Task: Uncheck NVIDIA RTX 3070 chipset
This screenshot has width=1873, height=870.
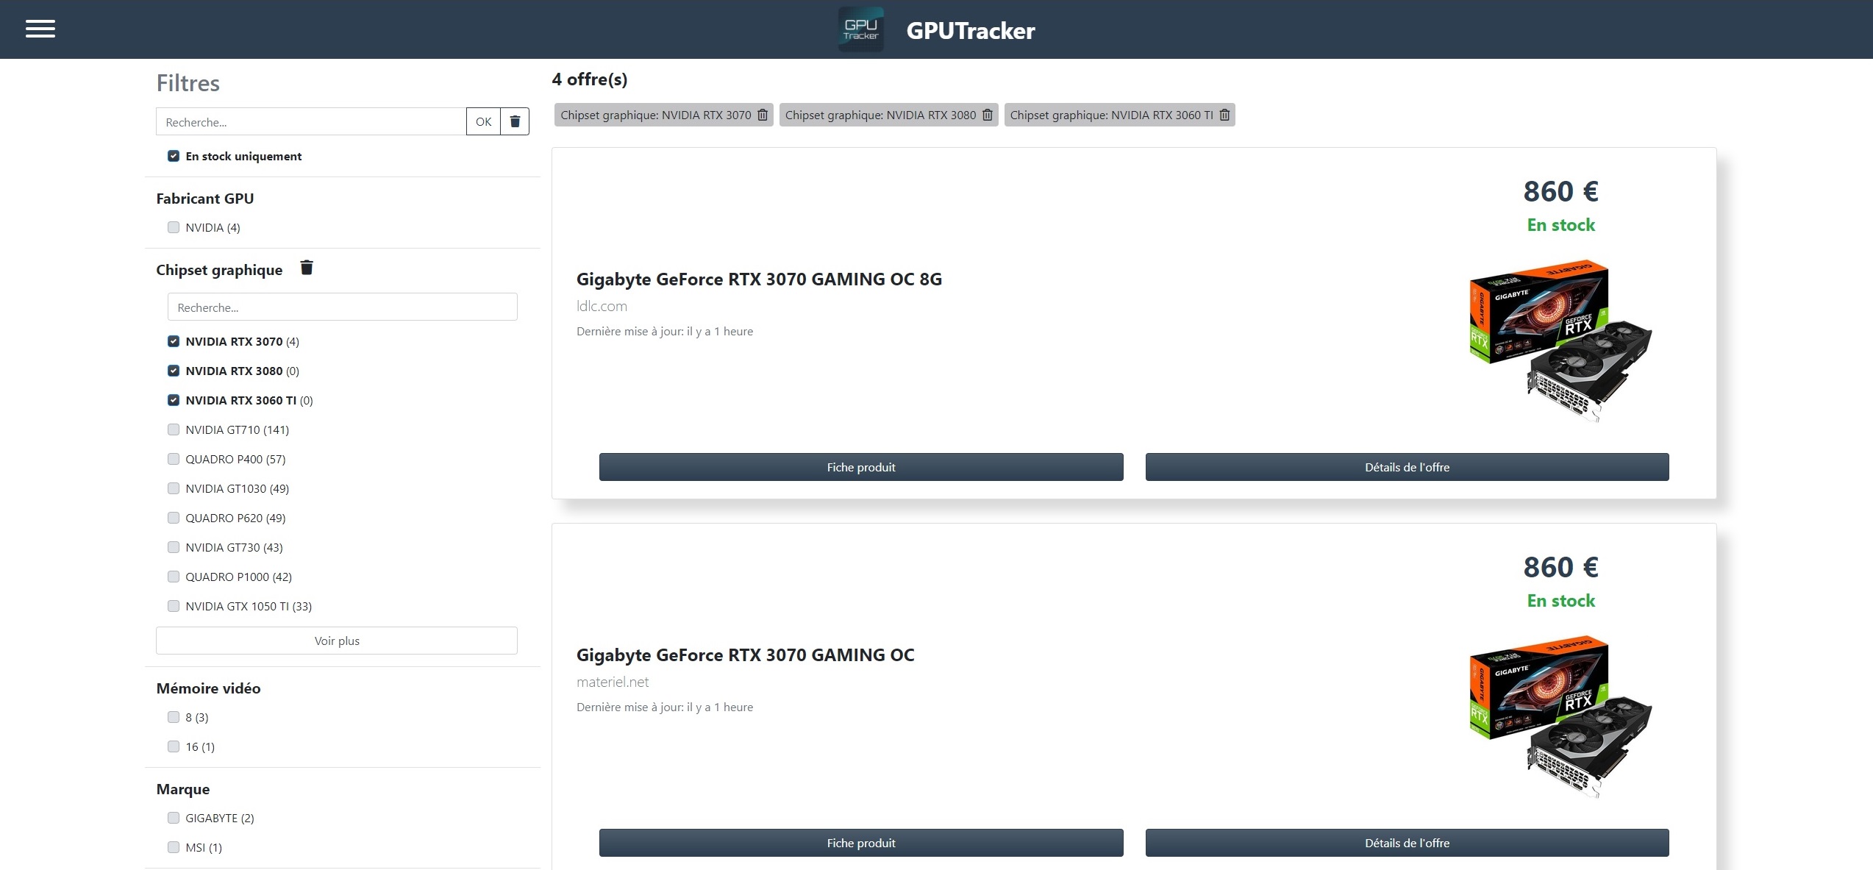Action: pyautogui.click(x=174, y=341)
